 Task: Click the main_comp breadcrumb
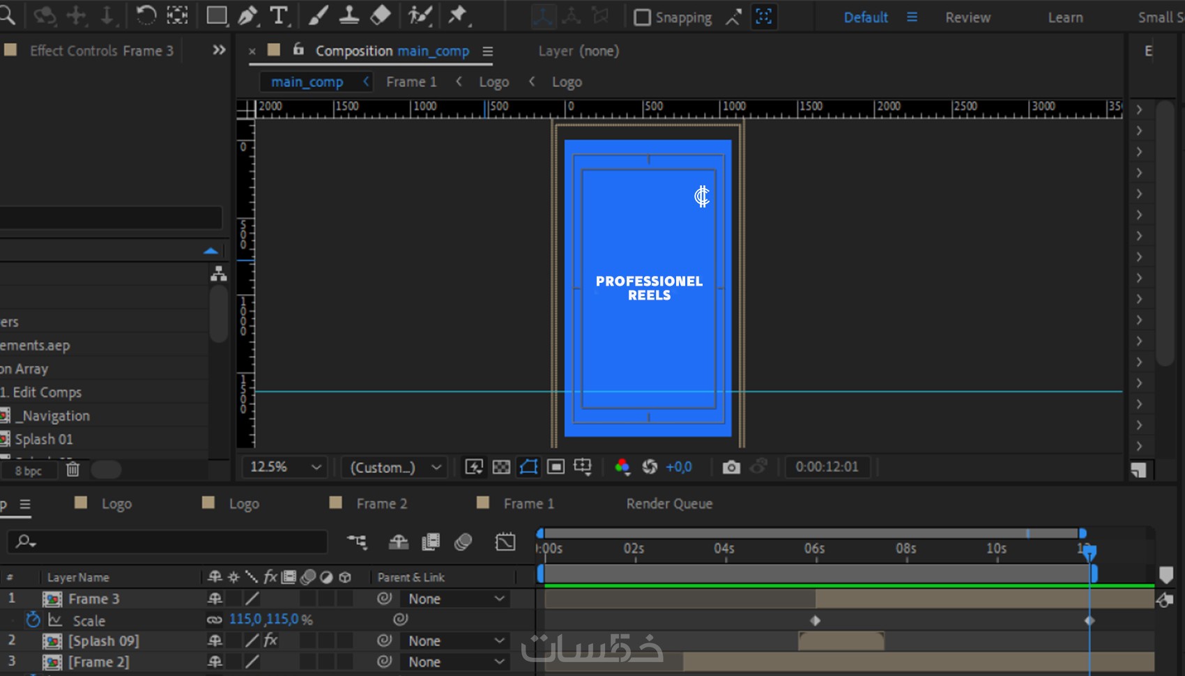[x=307, y=82]
